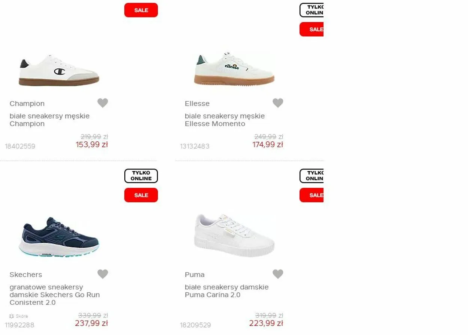The height and width of the screenshot is (335, 468).
Task: View navy Skechers sneaker photo
Action: [x=59, y=236]
